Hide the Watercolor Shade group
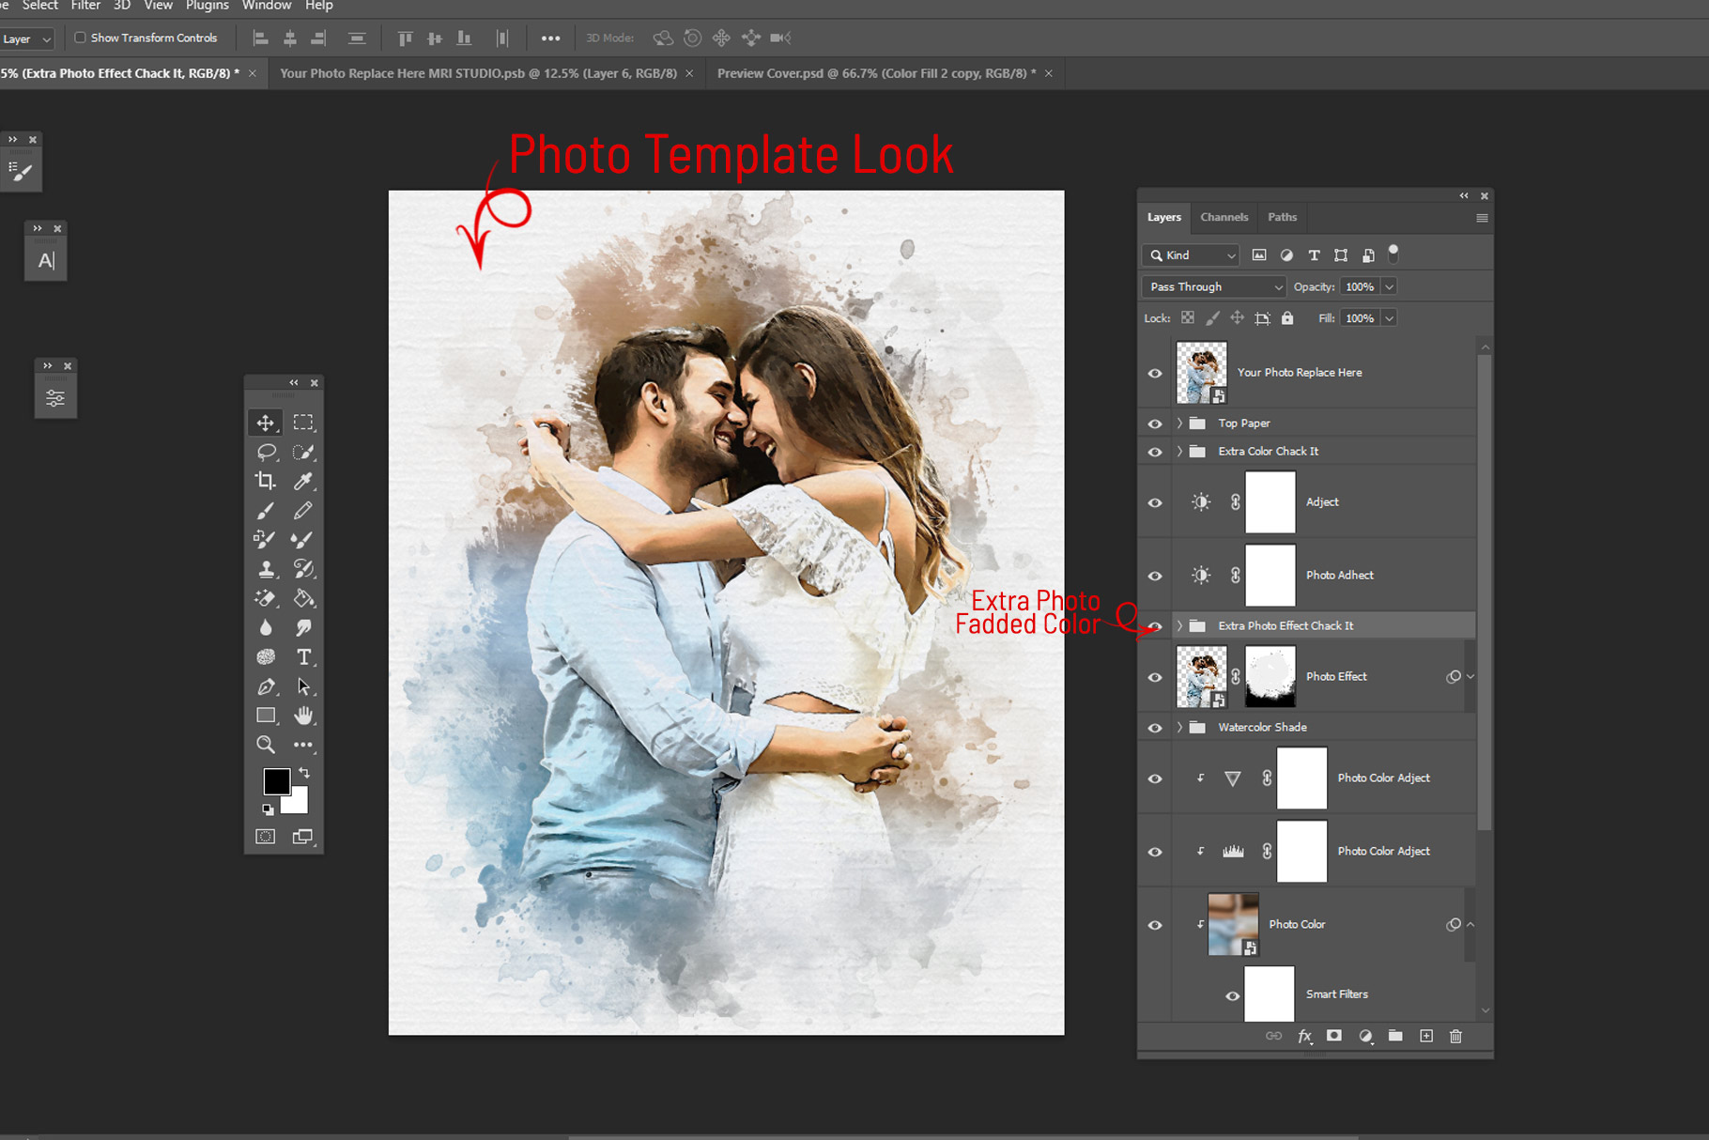The width and height of the screenshot is (1709, 1140). click(1155, 728)
